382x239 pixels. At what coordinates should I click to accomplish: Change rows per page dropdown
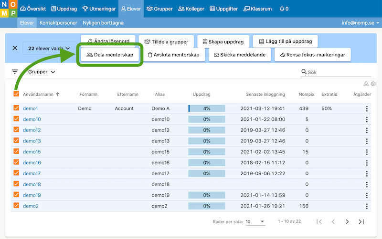click(x=255, y=222)
